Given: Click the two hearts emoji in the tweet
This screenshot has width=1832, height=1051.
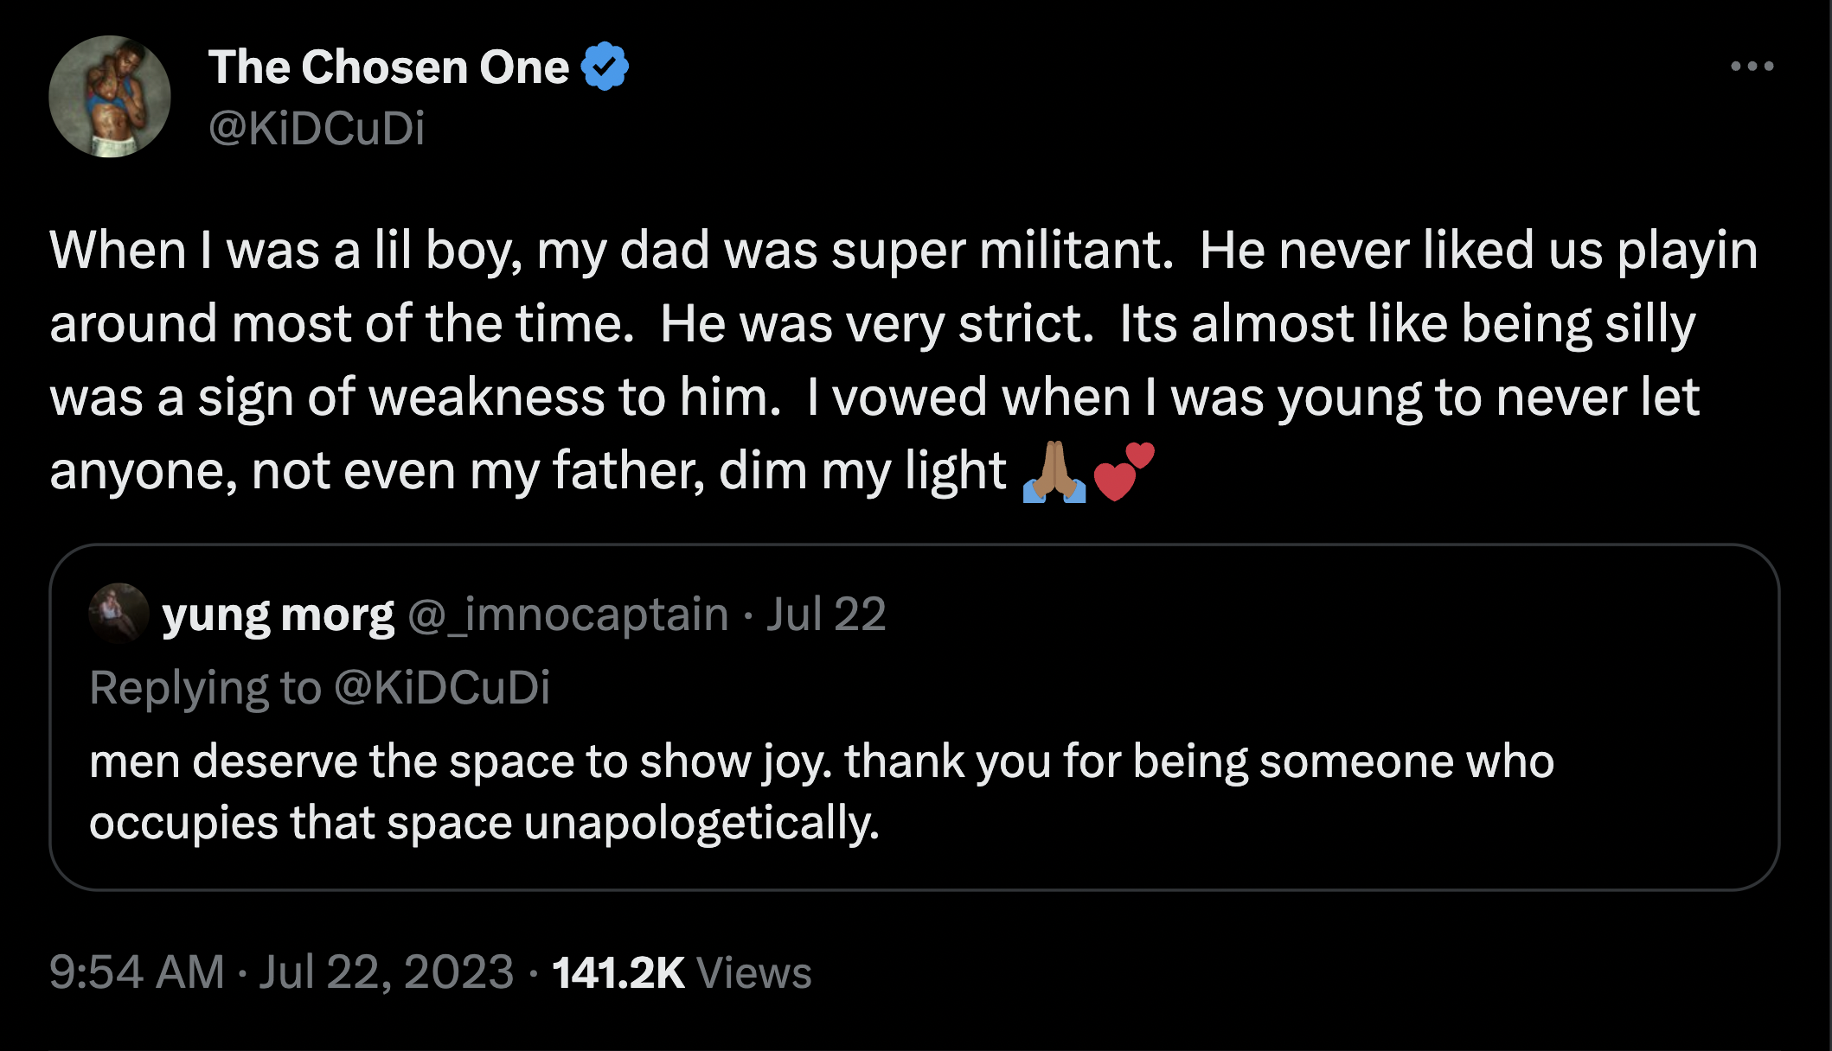Looking at the screenshot, I should point(1127,468).
